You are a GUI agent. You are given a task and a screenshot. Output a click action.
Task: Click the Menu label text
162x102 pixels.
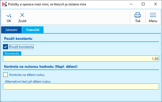(x=153, y=21)
